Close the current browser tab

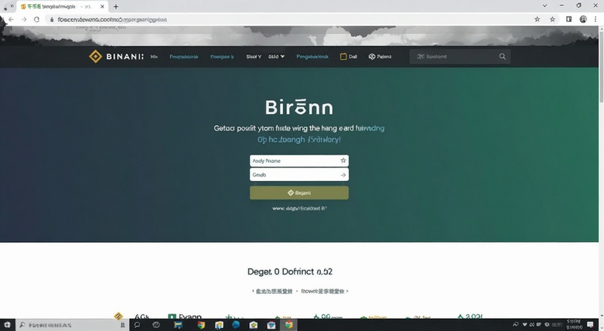tap(102, 7)
